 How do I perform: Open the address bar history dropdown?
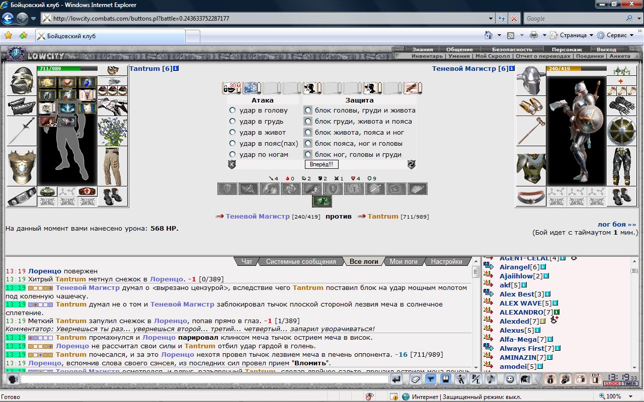491,18
